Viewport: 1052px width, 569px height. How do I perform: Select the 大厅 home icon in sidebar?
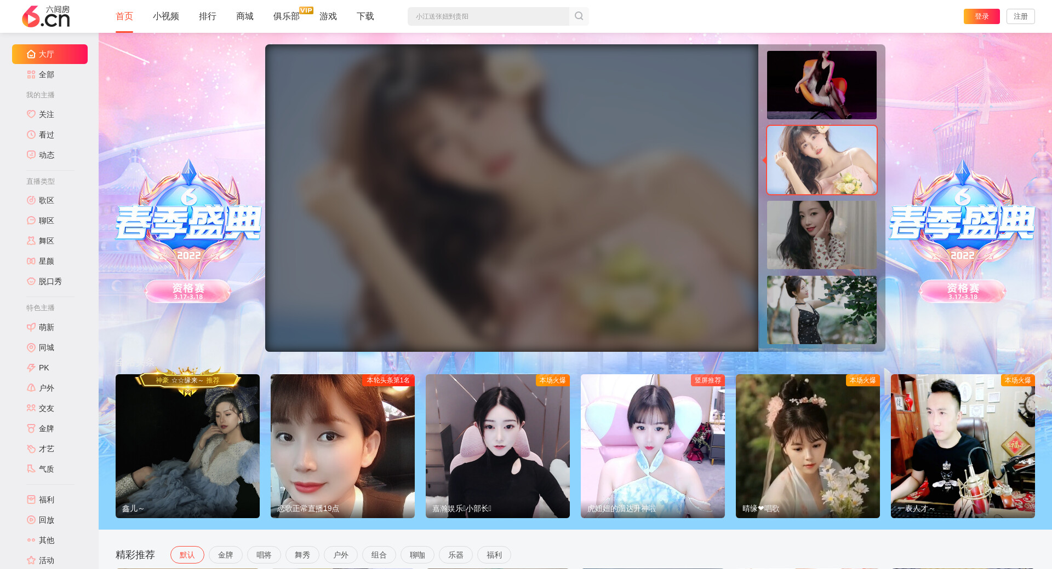31,54
